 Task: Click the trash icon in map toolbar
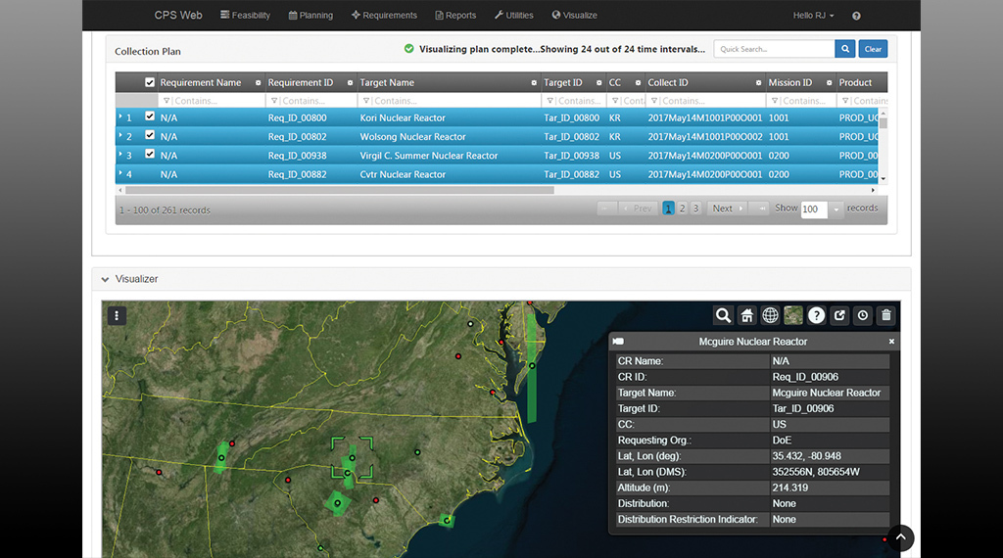coord(886,315)
